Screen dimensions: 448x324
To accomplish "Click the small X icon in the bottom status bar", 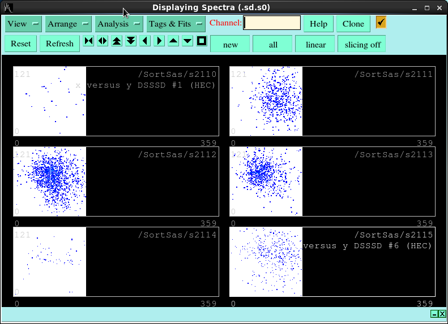I will 442,314.
